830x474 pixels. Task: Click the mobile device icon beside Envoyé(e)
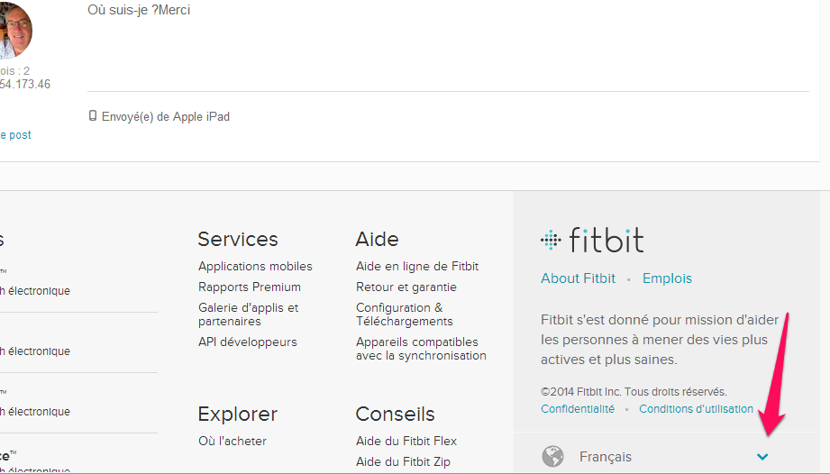point(93,116)
